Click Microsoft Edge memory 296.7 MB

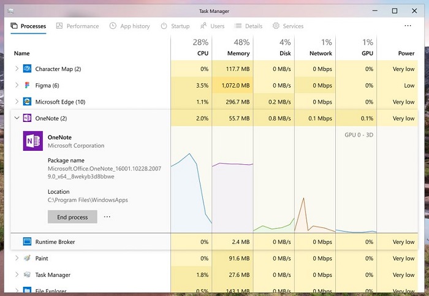238,102
